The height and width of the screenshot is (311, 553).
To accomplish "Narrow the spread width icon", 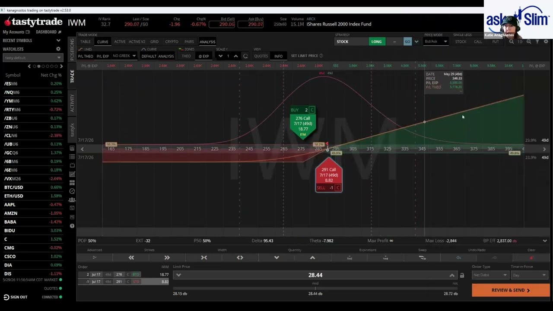I will [x=204, y=257].
